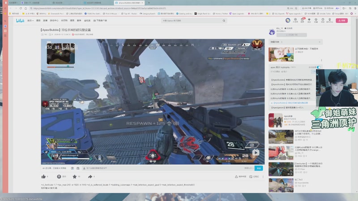
Task: Open 游戏中心 in Bilibili navigation
Action: [x=54, y=21]
